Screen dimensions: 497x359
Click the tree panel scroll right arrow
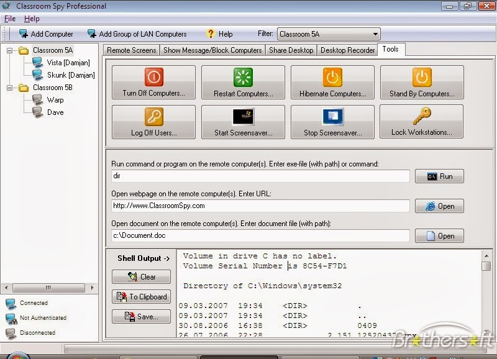[92, 288]
